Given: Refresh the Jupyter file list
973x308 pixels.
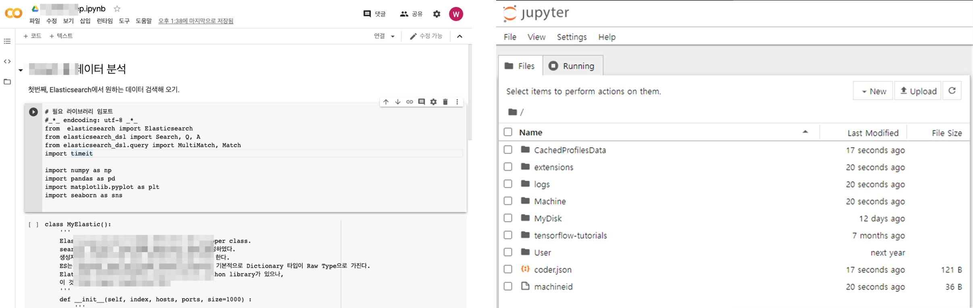Looking at the screenshot, I should pos(952,91).
